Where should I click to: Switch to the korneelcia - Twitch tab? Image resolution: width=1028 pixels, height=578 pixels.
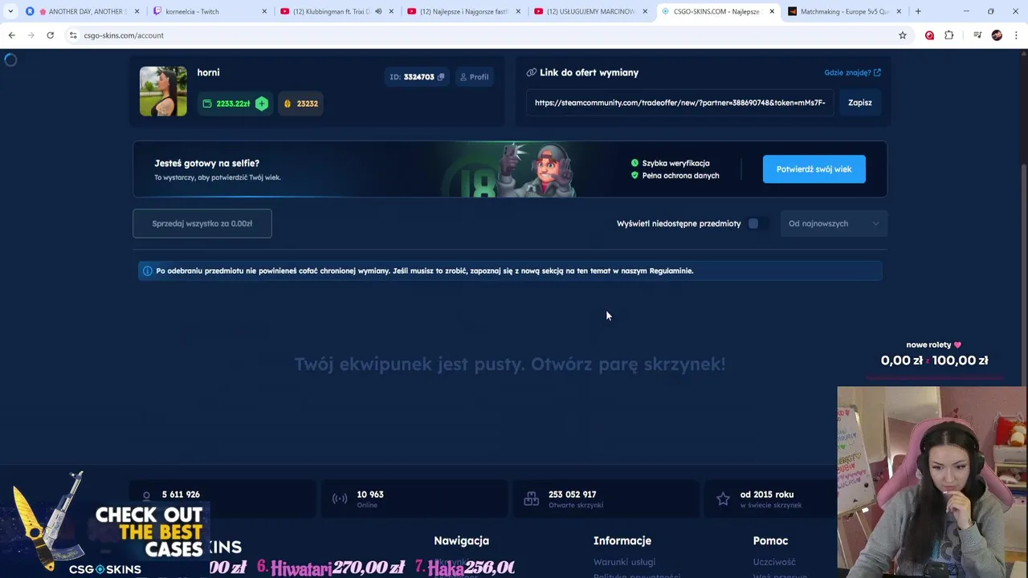pos(209,11)
